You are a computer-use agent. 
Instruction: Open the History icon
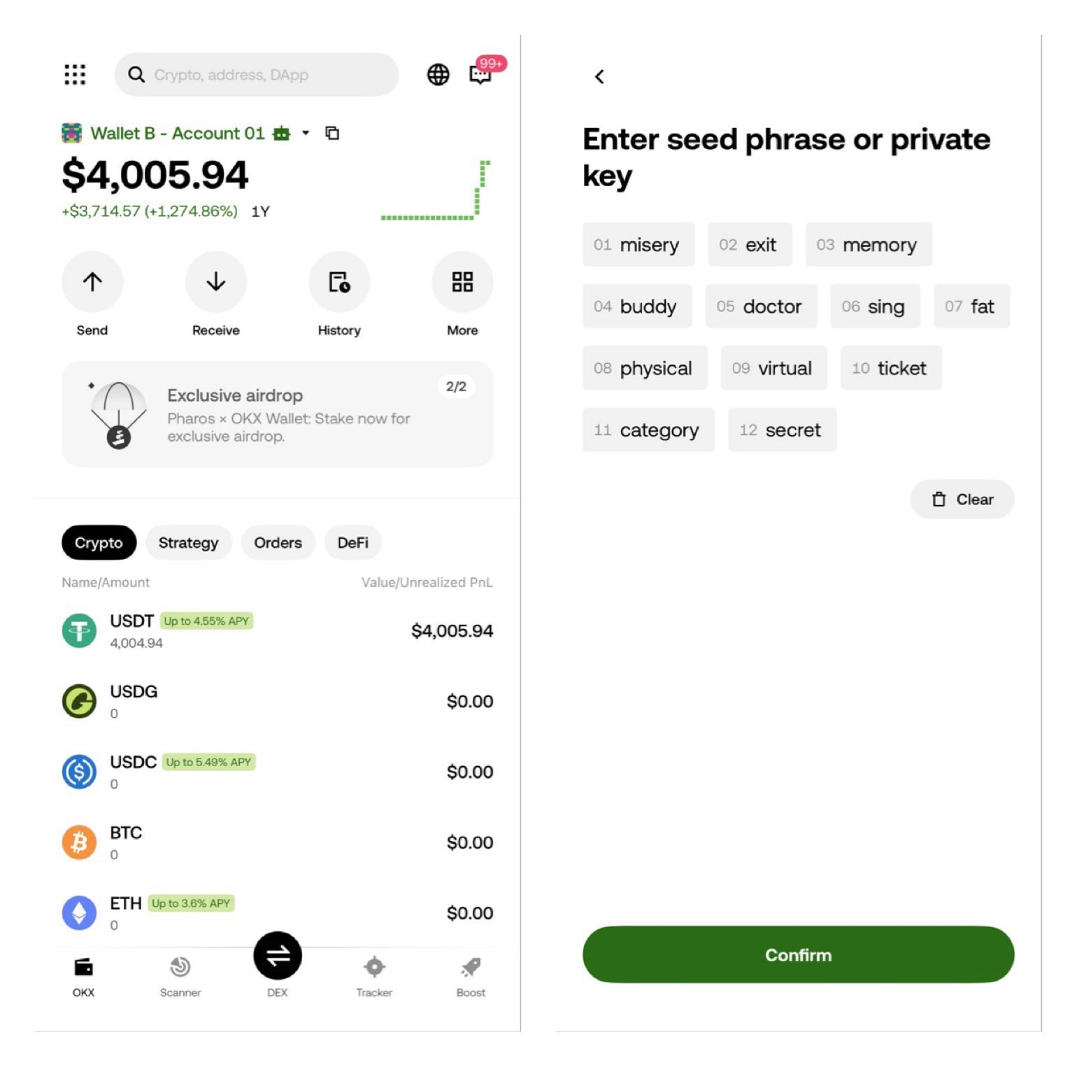pos(338,282)
